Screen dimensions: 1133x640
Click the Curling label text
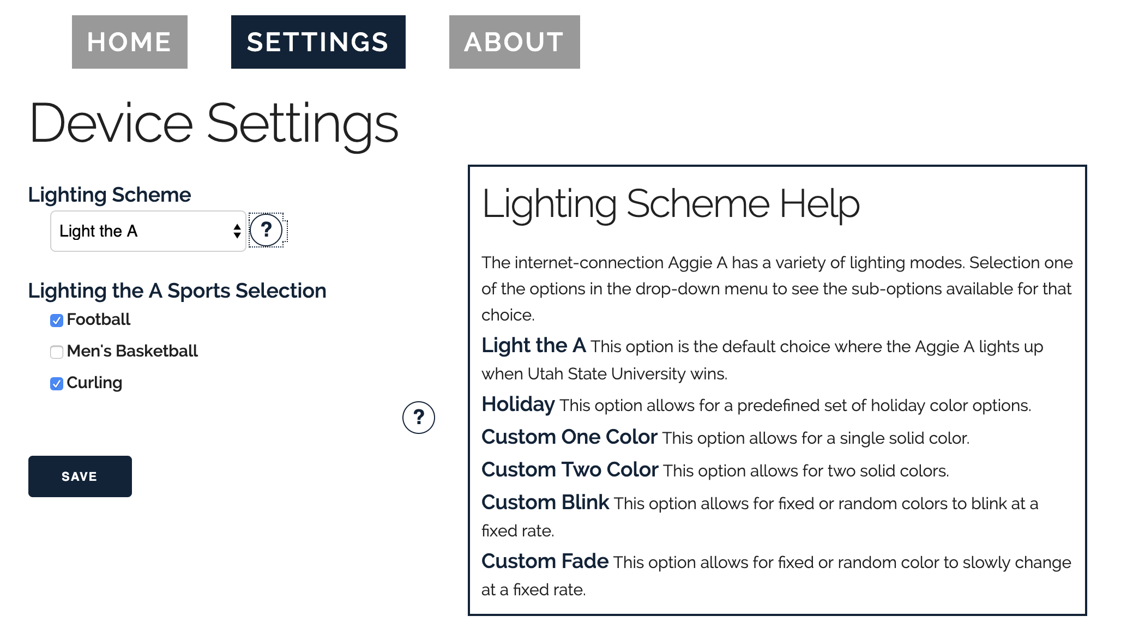click(94, 383)
